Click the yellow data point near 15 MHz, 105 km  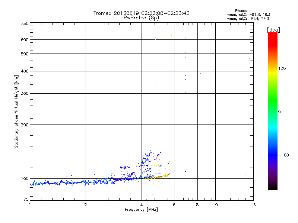pos(246,174)
